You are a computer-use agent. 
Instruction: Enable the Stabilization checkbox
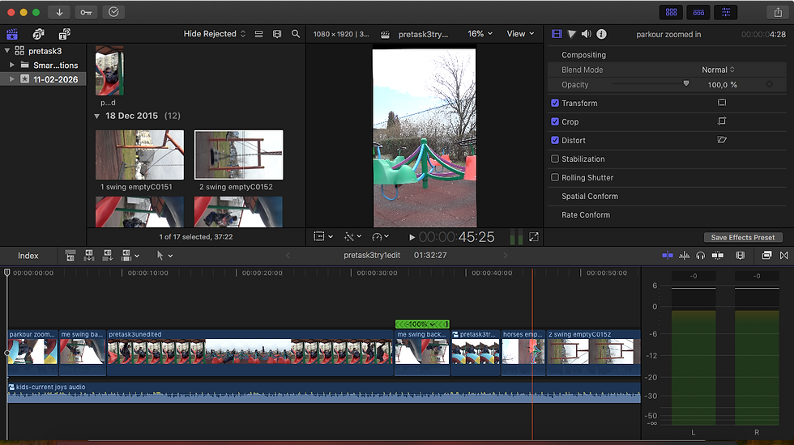coord(555,159)
